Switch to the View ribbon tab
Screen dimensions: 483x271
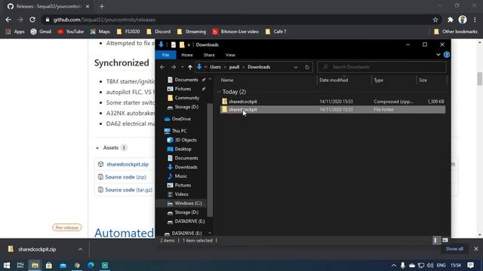230,55
